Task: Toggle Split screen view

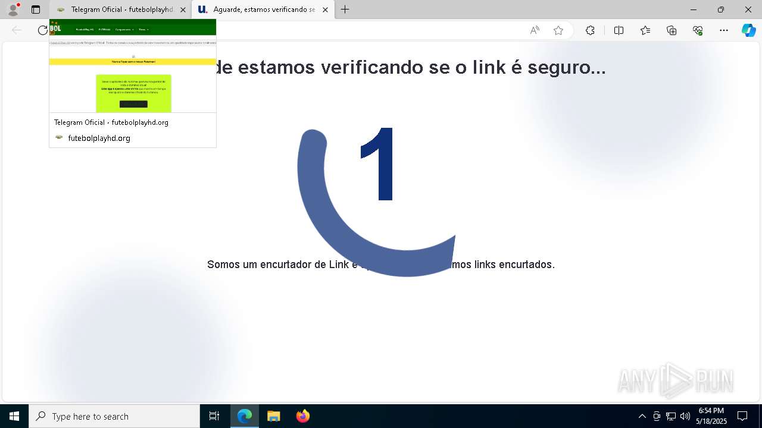Action: (x=619, y=30)
